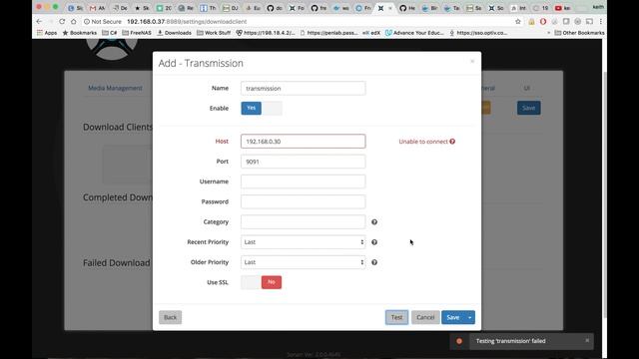Show help for Recent Priority
This screenshot has width=639, height=359.
[374, 242]
